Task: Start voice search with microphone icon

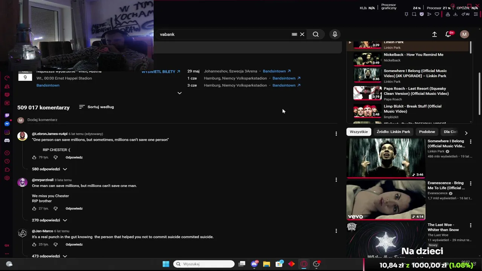Action: pos(335,34)
